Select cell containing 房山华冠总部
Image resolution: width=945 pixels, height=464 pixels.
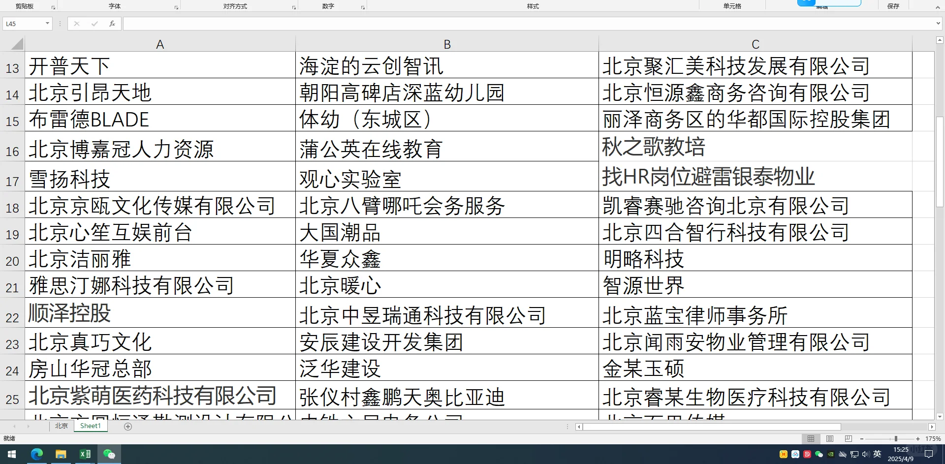click(160, 368)
